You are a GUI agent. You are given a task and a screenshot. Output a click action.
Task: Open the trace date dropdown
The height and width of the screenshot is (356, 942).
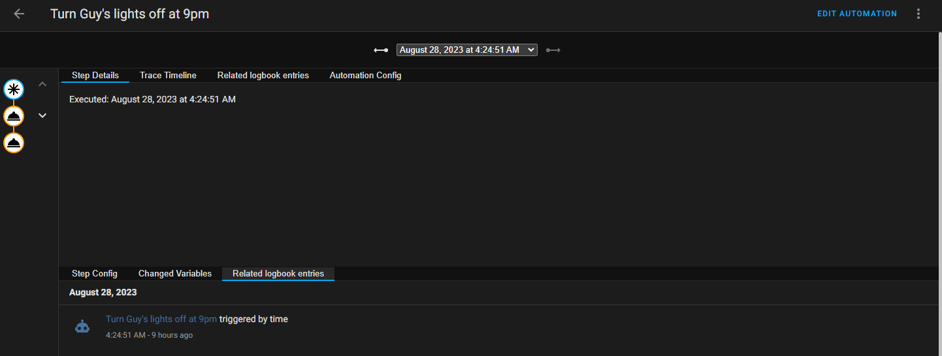coord(466,50)
